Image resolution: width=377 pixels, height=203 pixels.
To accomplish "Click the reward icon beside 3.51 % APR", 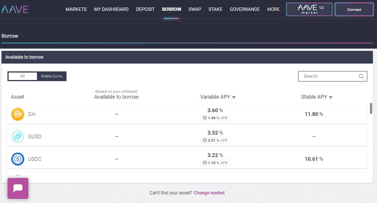I will point(205,140).
